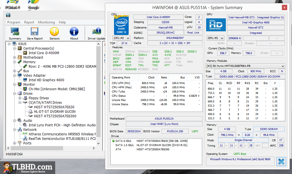Click the BIOS Version PU551JA.200 field
Image resolution: width=292 pixels, height=174 pixels.
point(175,131)
